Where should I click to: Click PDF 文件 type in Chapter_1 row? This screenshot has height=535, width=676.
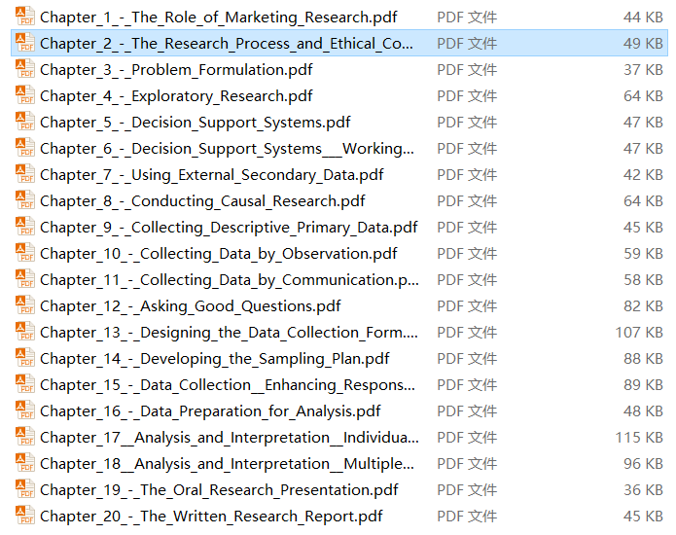(x=467, y=18)
